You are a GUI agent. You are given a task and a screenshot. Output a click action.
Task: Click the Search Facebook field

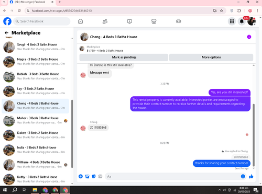click(x=42, y=21)
